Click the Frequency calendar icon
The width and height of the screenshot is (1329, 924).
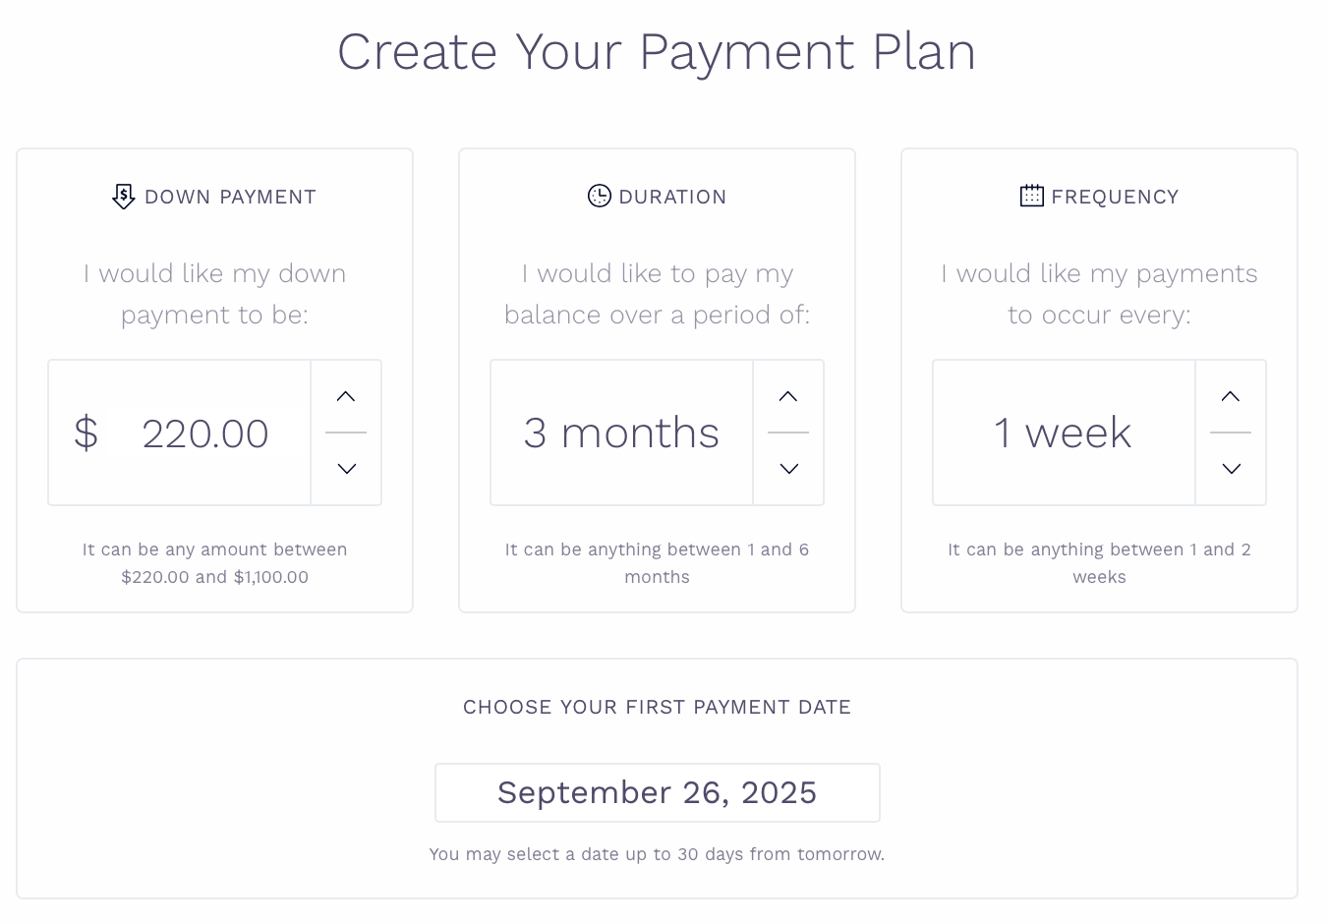1031,196
